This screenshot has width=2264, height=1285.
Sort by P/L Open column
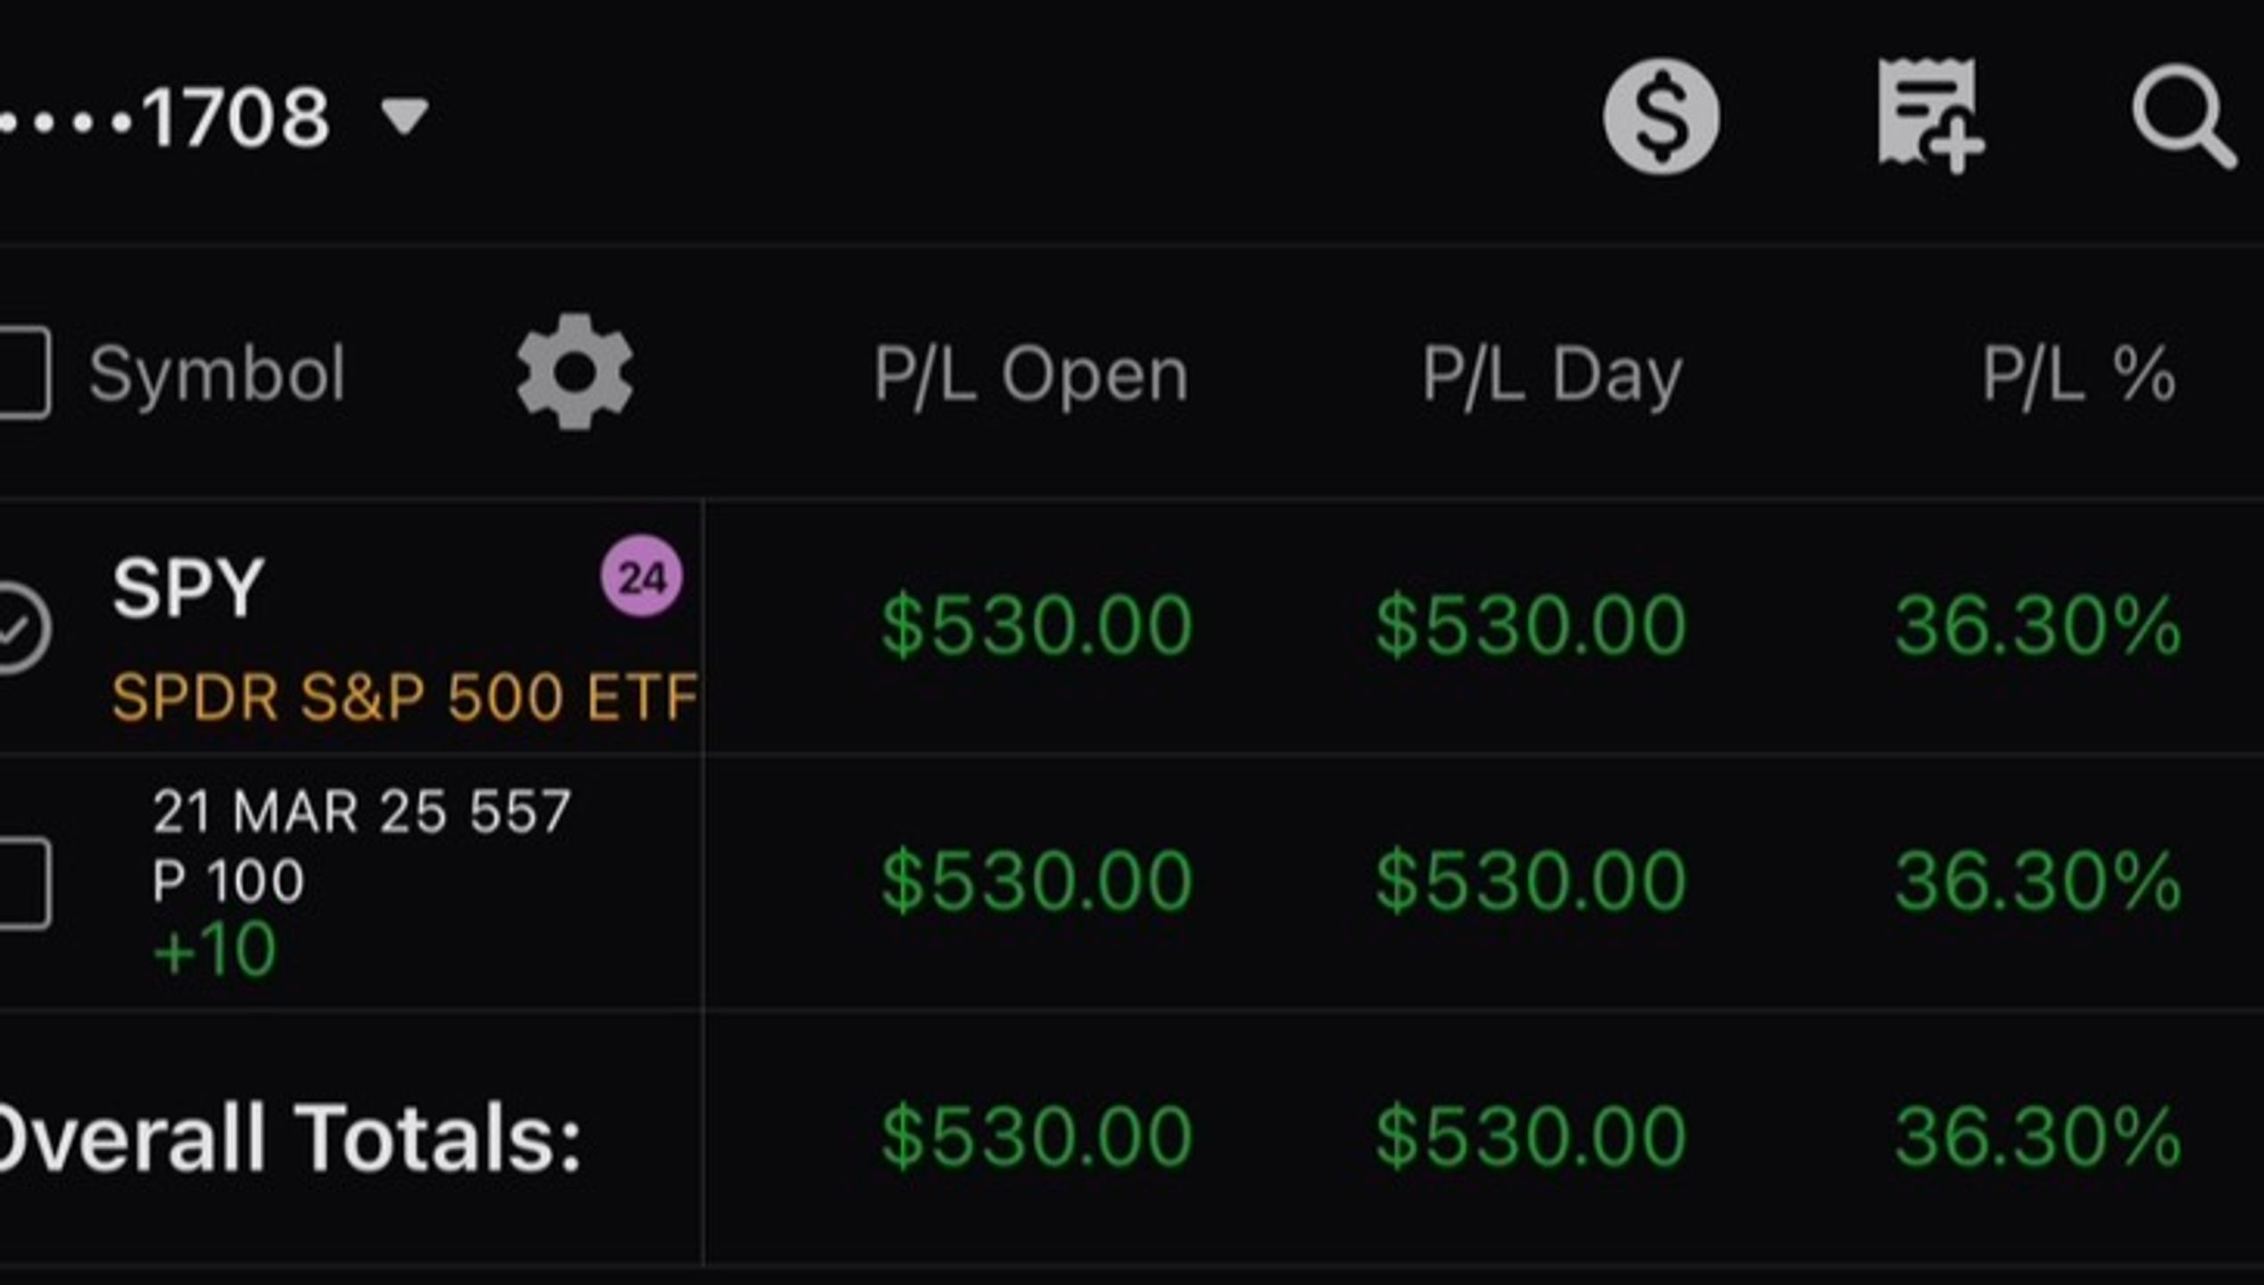[1031, 375]
